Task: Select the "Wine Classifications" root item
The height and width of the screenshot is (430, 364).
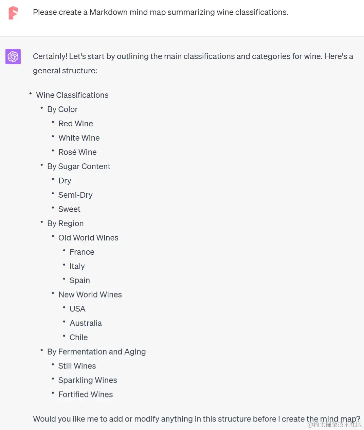Action: tap(72, 95)
